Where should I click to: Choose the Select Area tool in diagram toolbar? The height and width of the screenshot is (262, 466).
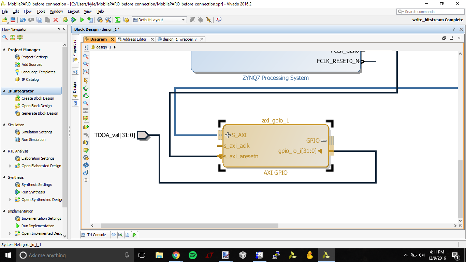(x=86, y=81)
